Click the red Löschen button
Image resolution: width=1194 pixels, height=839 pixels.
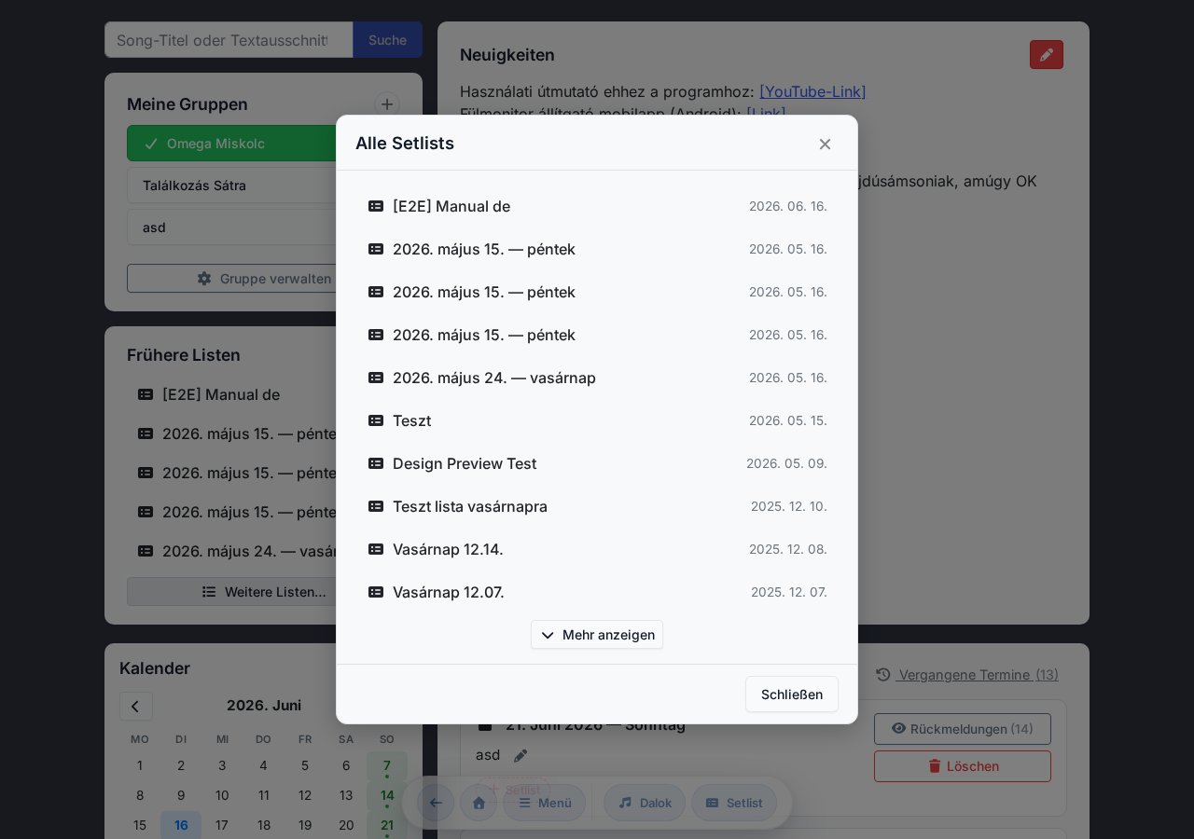963,766
